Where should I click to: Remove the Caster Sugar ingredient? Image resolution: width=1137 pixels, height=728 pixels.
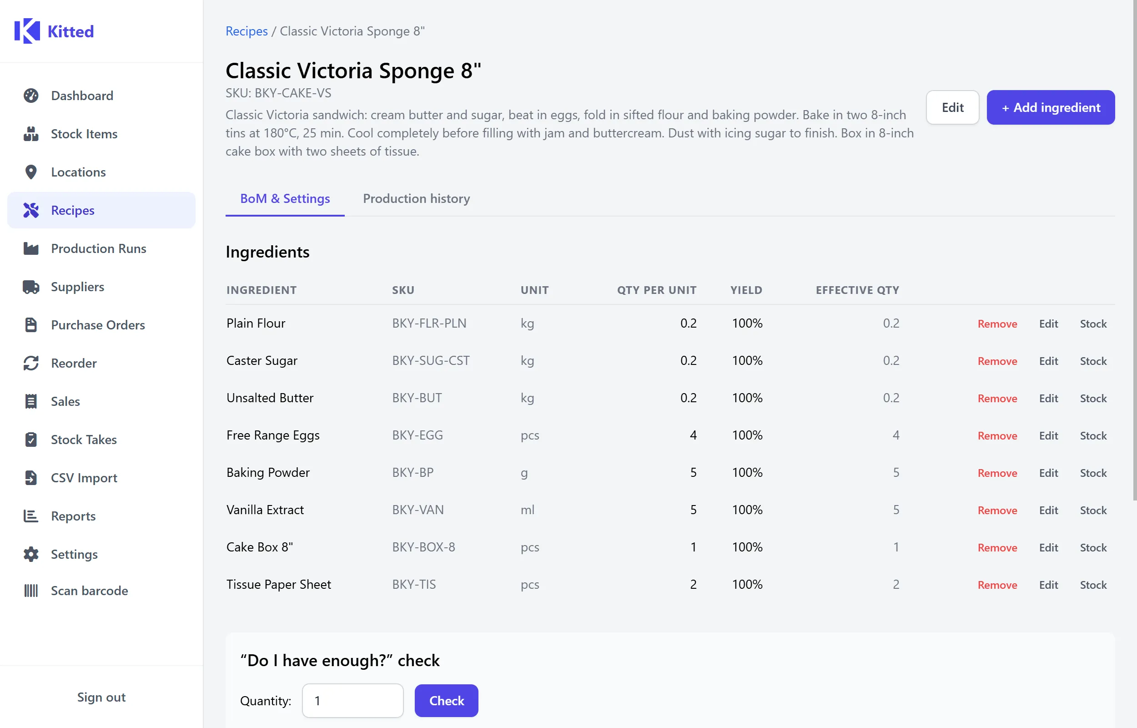click(997, 361)
